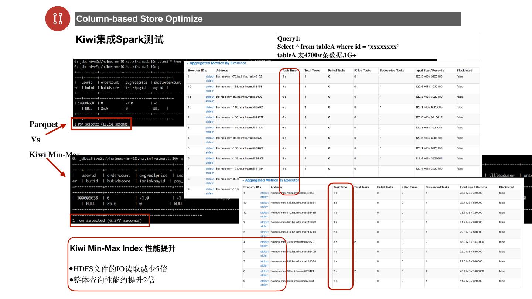Click the red circular slide icon beside the title
Viewport: 532px width, 299px height.
coord(58,18)
